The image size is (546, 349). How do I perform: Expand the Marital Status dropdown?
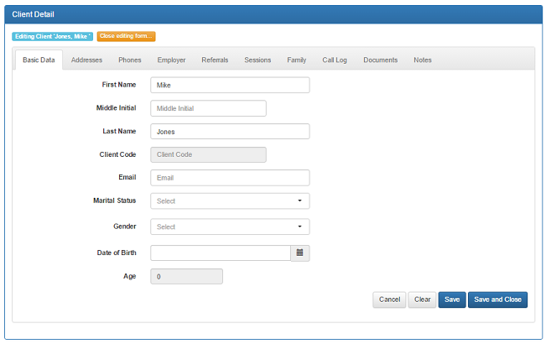pyautogui.click(x=230, y=201)
